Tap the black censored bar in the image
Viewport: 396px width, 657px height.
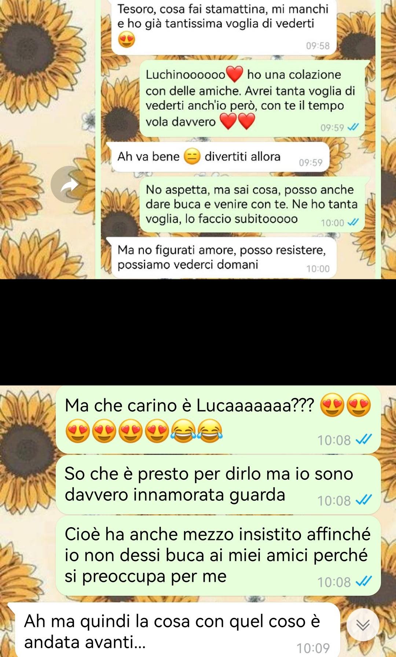click(198, 332)
